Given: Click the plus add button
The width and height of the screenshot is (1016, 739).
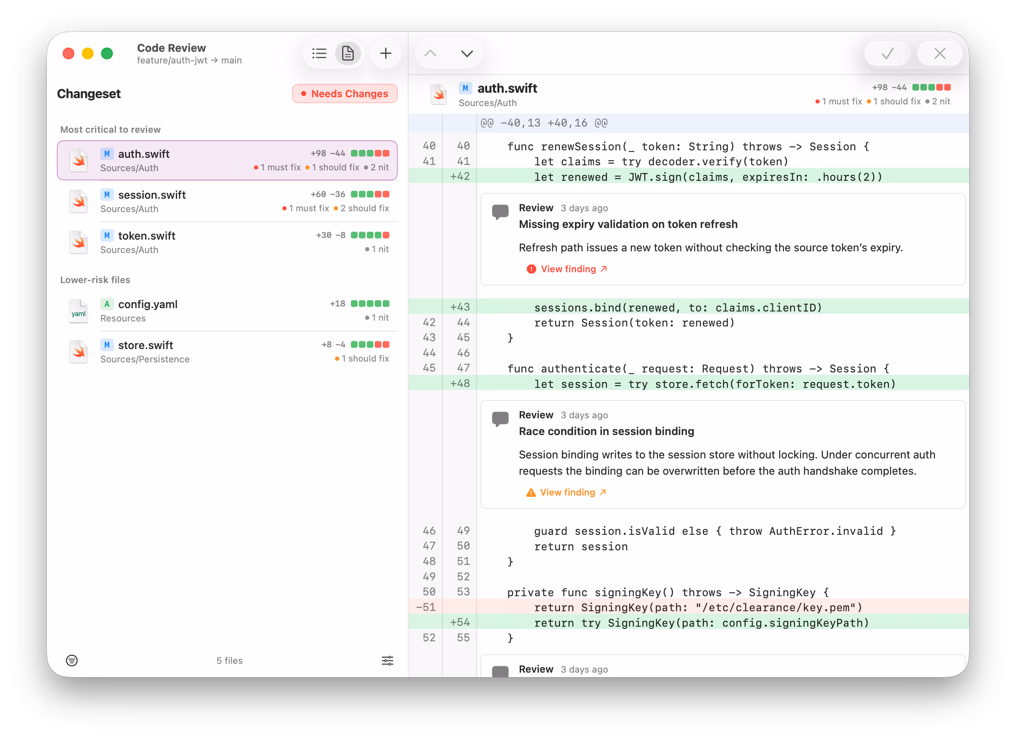Looking at the screenshot, I should (385, 54).
